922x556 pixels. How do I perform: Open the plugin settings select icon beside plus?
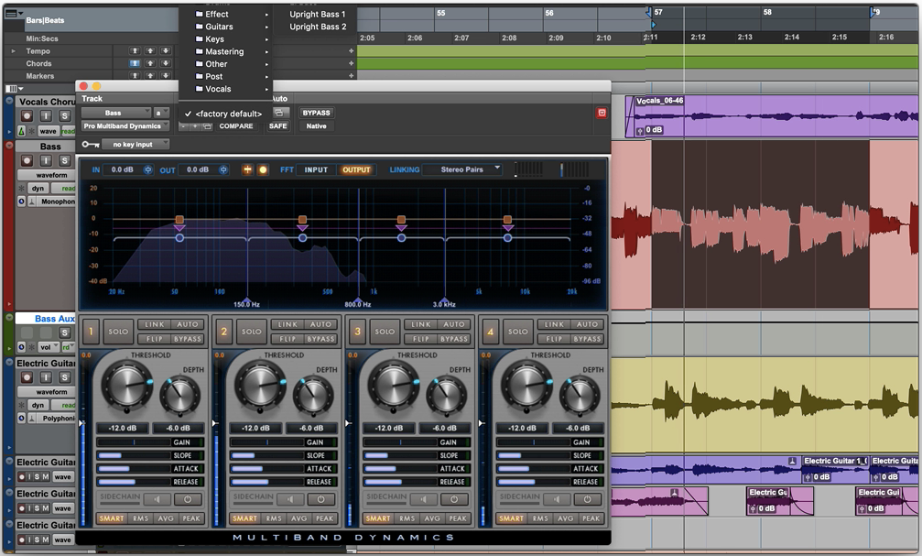[x=207, y=125]
